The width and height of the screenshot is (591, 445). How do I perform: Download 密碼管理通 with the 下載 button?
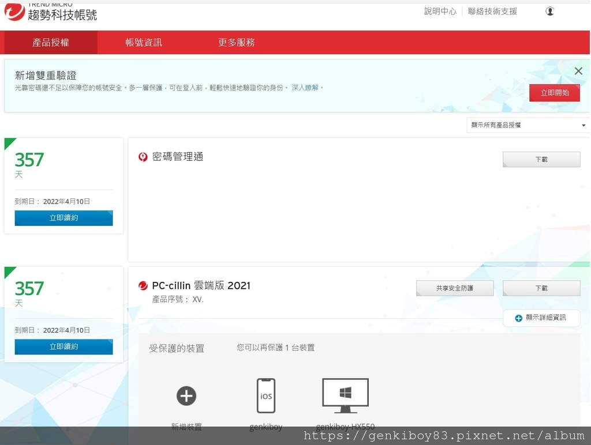point(541,159)
